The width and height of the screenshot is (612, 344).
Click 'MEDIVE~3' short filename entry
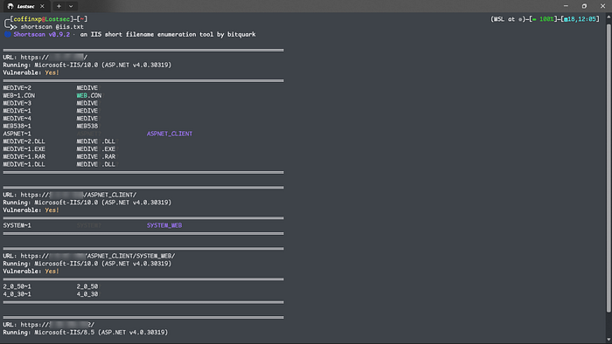(17, 103)
